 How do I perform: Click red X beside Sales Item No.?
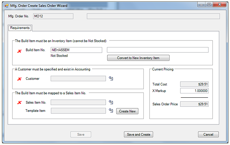pos(19,103)
